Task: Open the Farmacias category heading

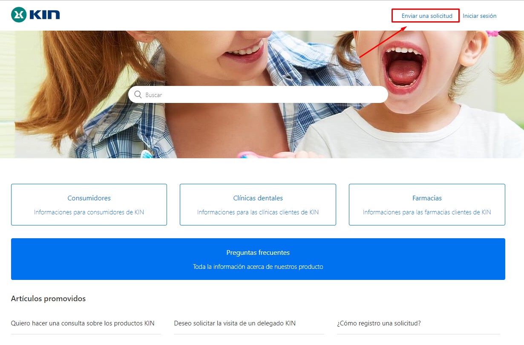Action: [427, 198]
